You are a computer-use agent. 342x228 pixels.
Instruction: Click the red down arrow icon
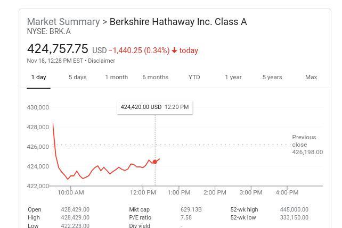[174, 50]
